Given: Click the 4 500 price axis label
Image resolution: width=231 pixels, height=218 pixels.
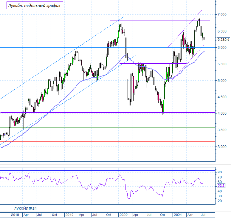Looking at the screenshot, I should [x=222, y=97].
